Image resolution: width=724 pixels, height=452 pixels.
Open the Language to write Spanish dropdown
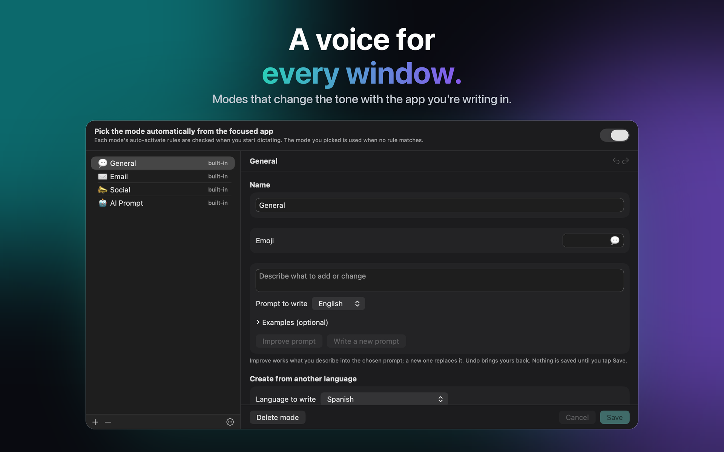pyautogui.click(x=384, y=399)
